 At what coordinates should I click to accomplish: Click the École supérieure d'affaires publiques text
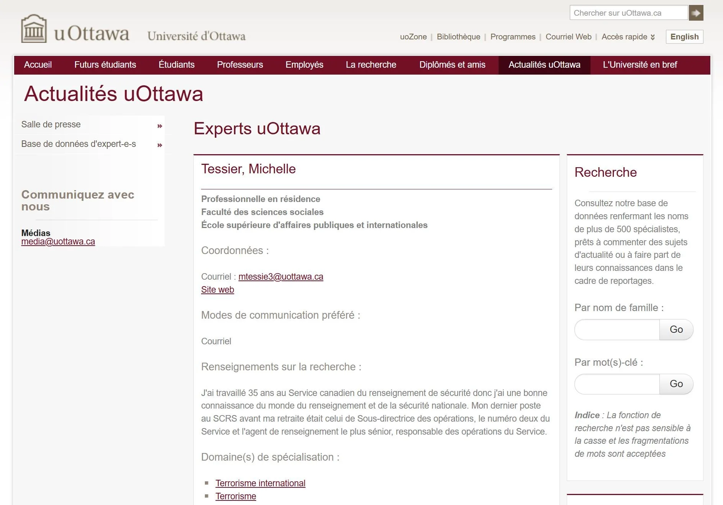coord(314,225)
